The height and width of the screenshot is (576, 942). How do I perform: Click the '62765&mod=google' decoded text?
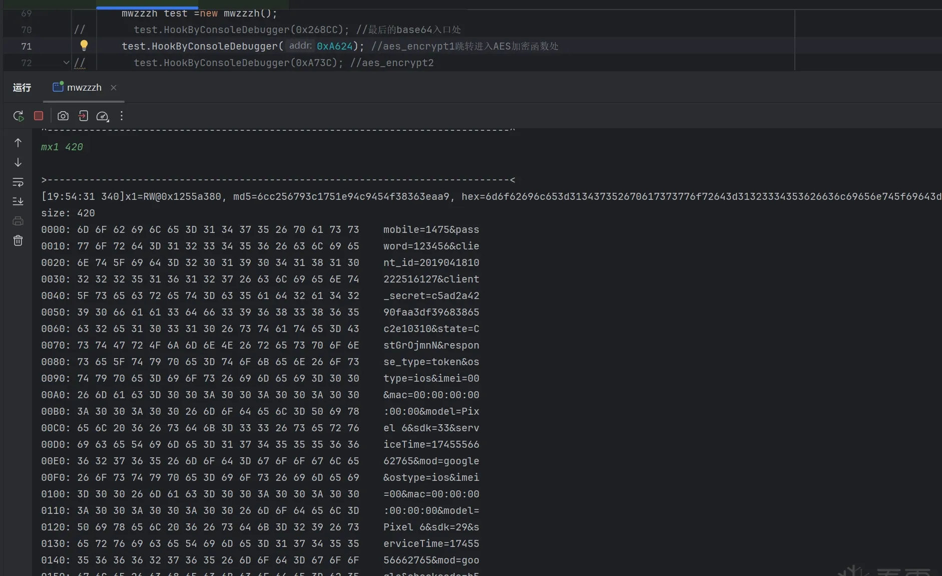431,461
